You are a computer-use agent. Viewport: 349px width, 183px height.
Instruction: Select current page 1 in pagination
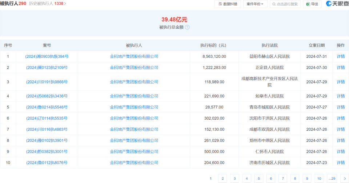point(210,179)
